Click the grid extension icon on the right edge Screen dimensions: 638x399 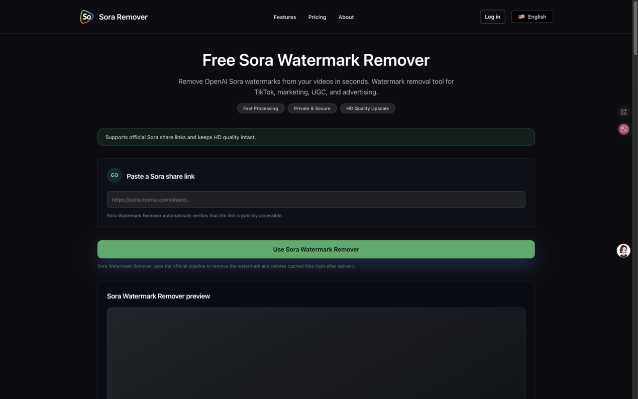(x=623, y=112)
